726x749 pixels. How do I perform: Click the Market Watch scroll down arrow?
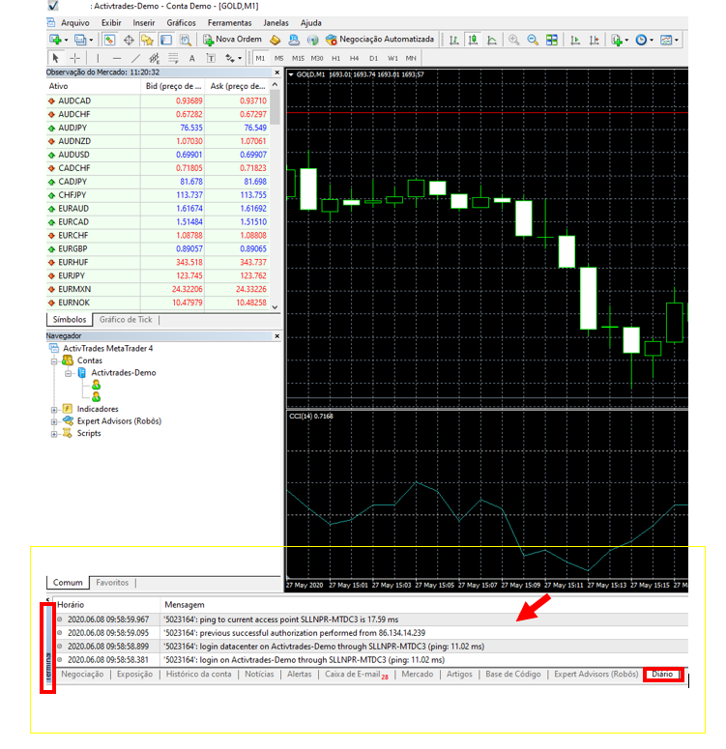tap(275, 307)
